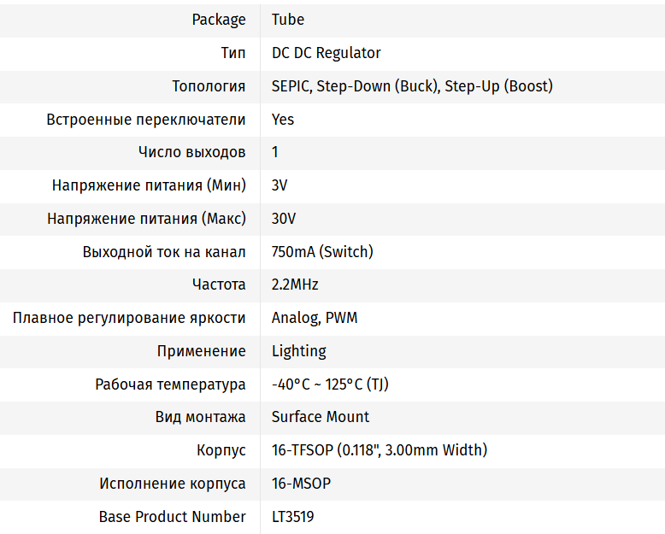This screenshot has height=534, width=665.
Task: Click the "Частота" row label
Action: coord(219,285)
